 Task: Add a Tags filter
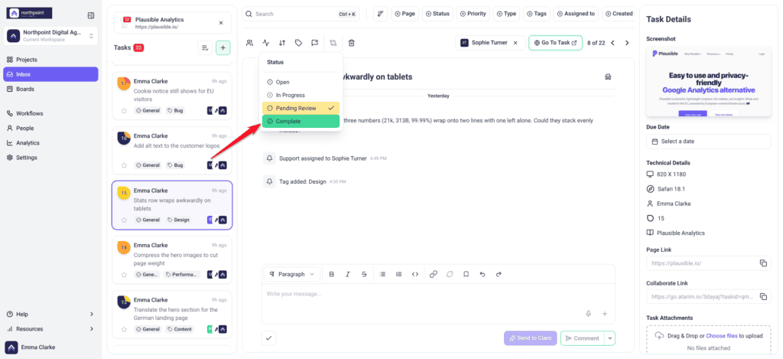(x=537, y=14)
